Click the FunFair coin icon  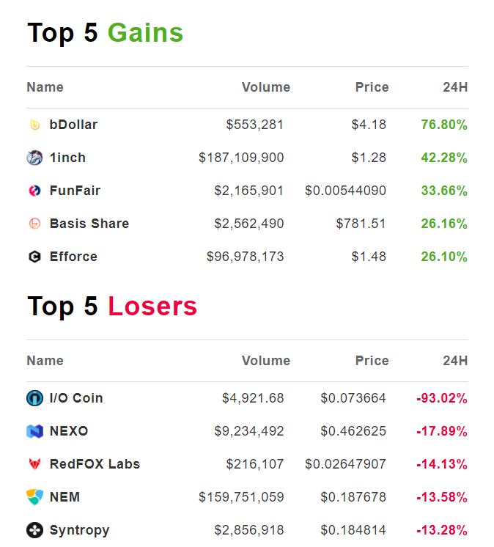35,191
